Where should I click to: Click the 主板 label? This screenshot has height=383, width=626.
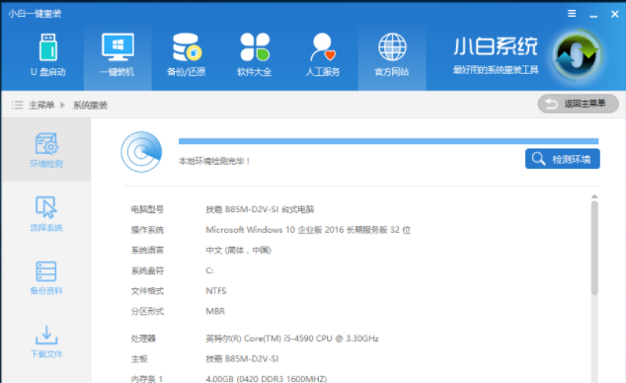(x=139, y=358)
